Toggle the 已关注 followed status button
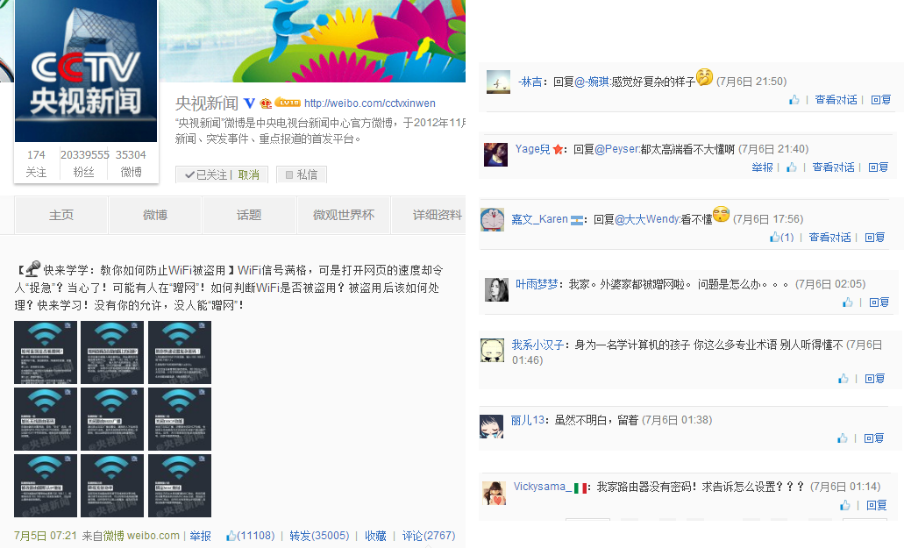Screen dimensions: 904x548 point(206,174)
